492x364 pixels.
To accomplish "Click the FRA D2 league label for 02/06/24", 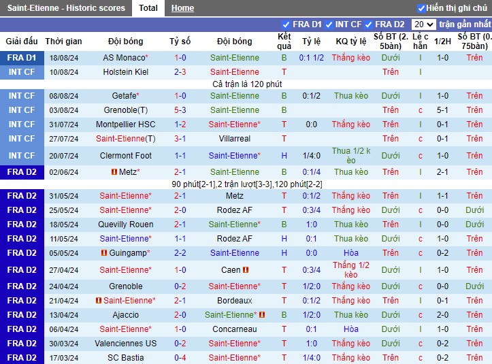I will [22, 172].
